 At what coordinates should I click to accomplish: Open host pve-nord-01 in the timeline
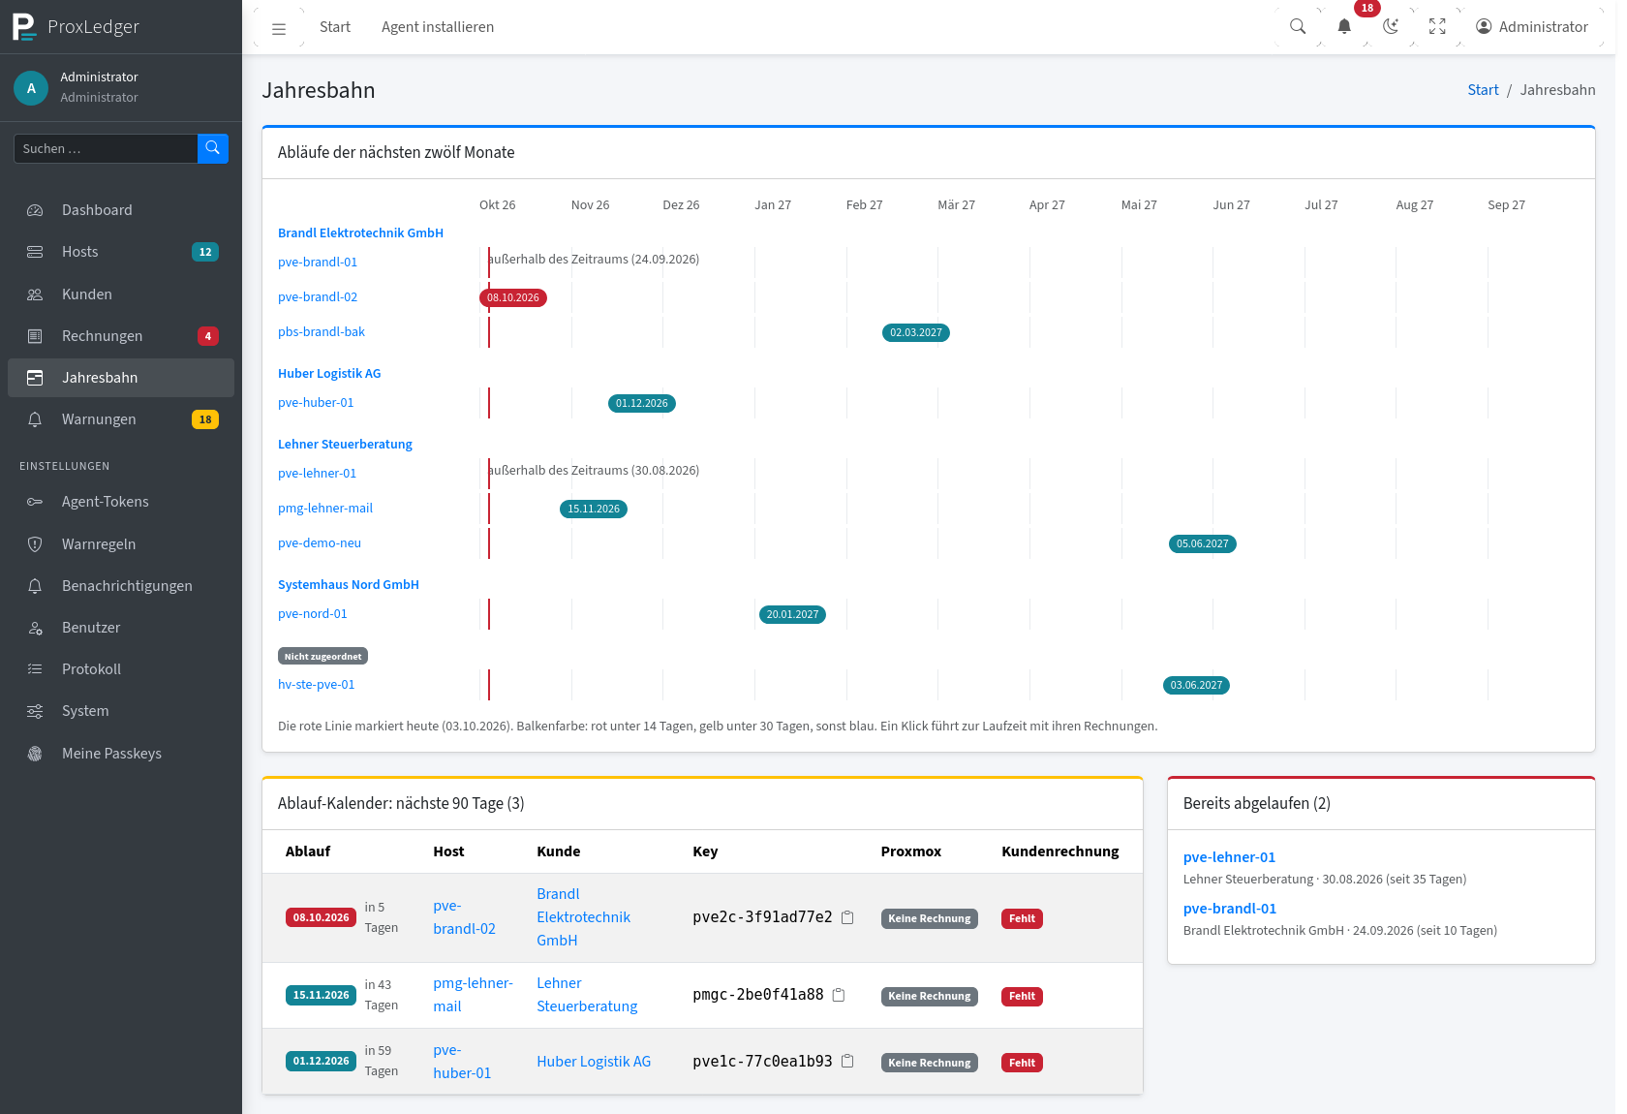(312, 614)
